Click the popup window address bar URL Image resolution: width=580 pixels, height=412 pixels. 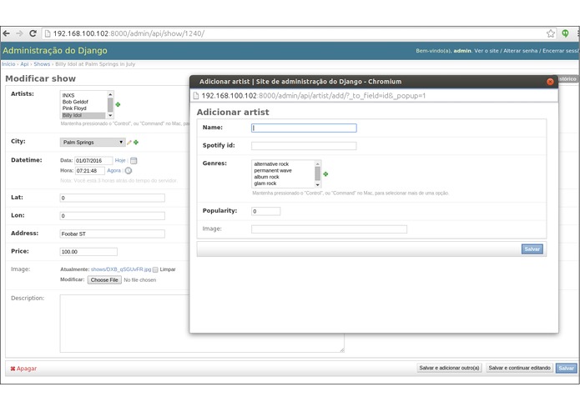(x=314, y=96)
